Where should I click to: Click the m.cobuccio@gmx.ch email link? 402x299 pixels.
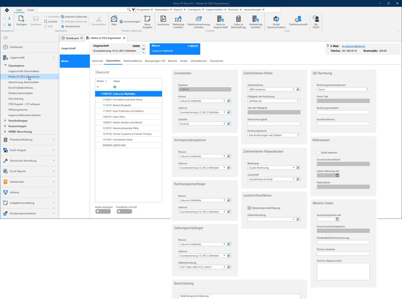pyautogui.click(x=353, y=46)
